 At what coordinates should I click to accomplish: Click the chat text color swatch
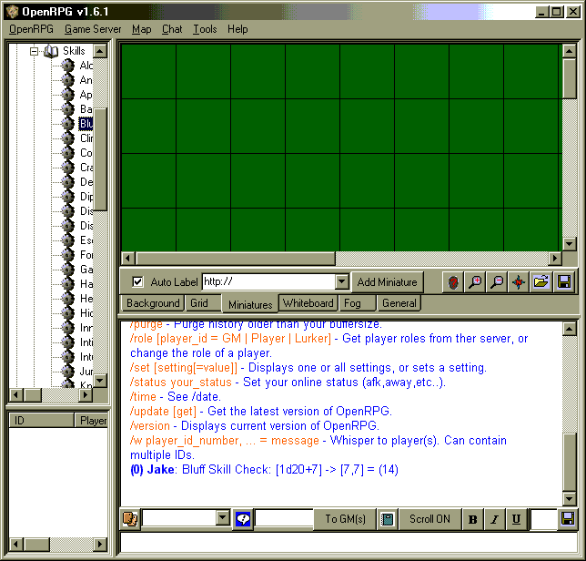click(x=542, y=519)
